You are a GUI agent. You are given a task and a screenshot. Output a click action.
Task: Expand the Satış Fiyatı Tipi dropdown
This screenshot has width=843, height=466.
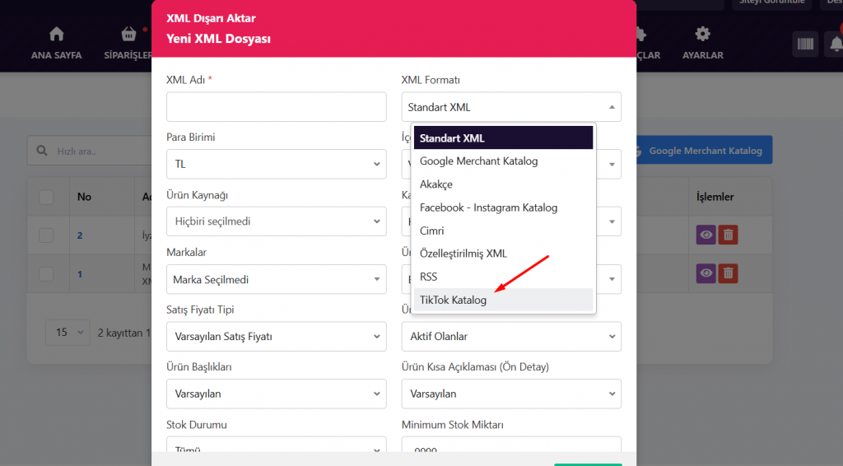pyautogui.click(x=276, y=336)
